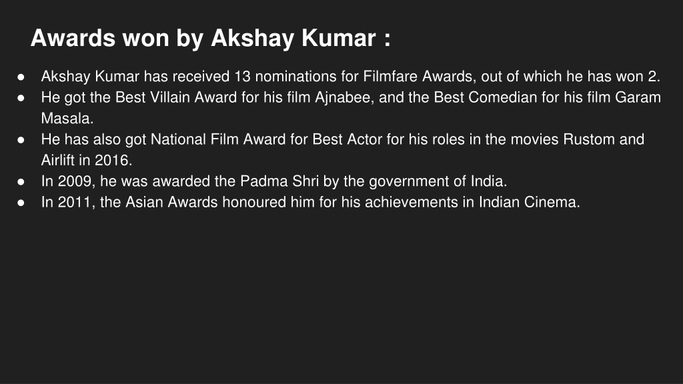Click the bullet beside 'He has also got National'
The height and width of the screenshot is (384, 683).
21,140
